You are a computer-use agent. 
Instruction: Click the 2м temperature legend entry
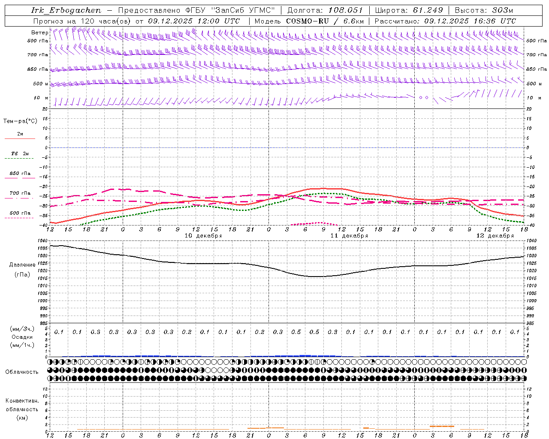(20, 136)
